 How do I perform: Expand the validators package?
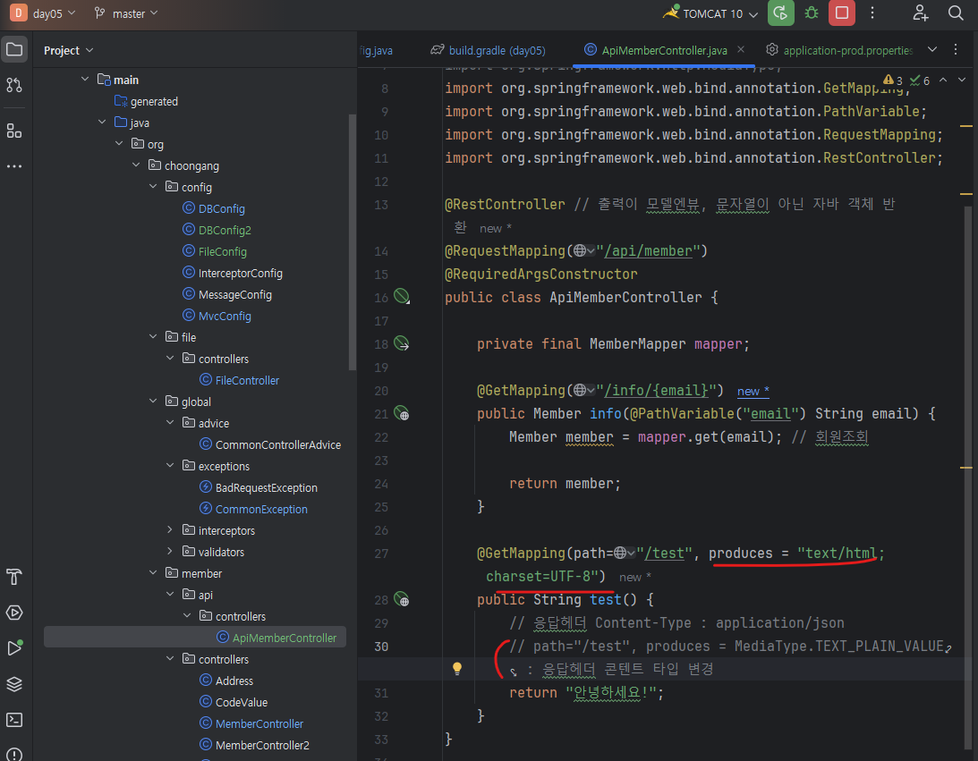(x=170, y=551)
